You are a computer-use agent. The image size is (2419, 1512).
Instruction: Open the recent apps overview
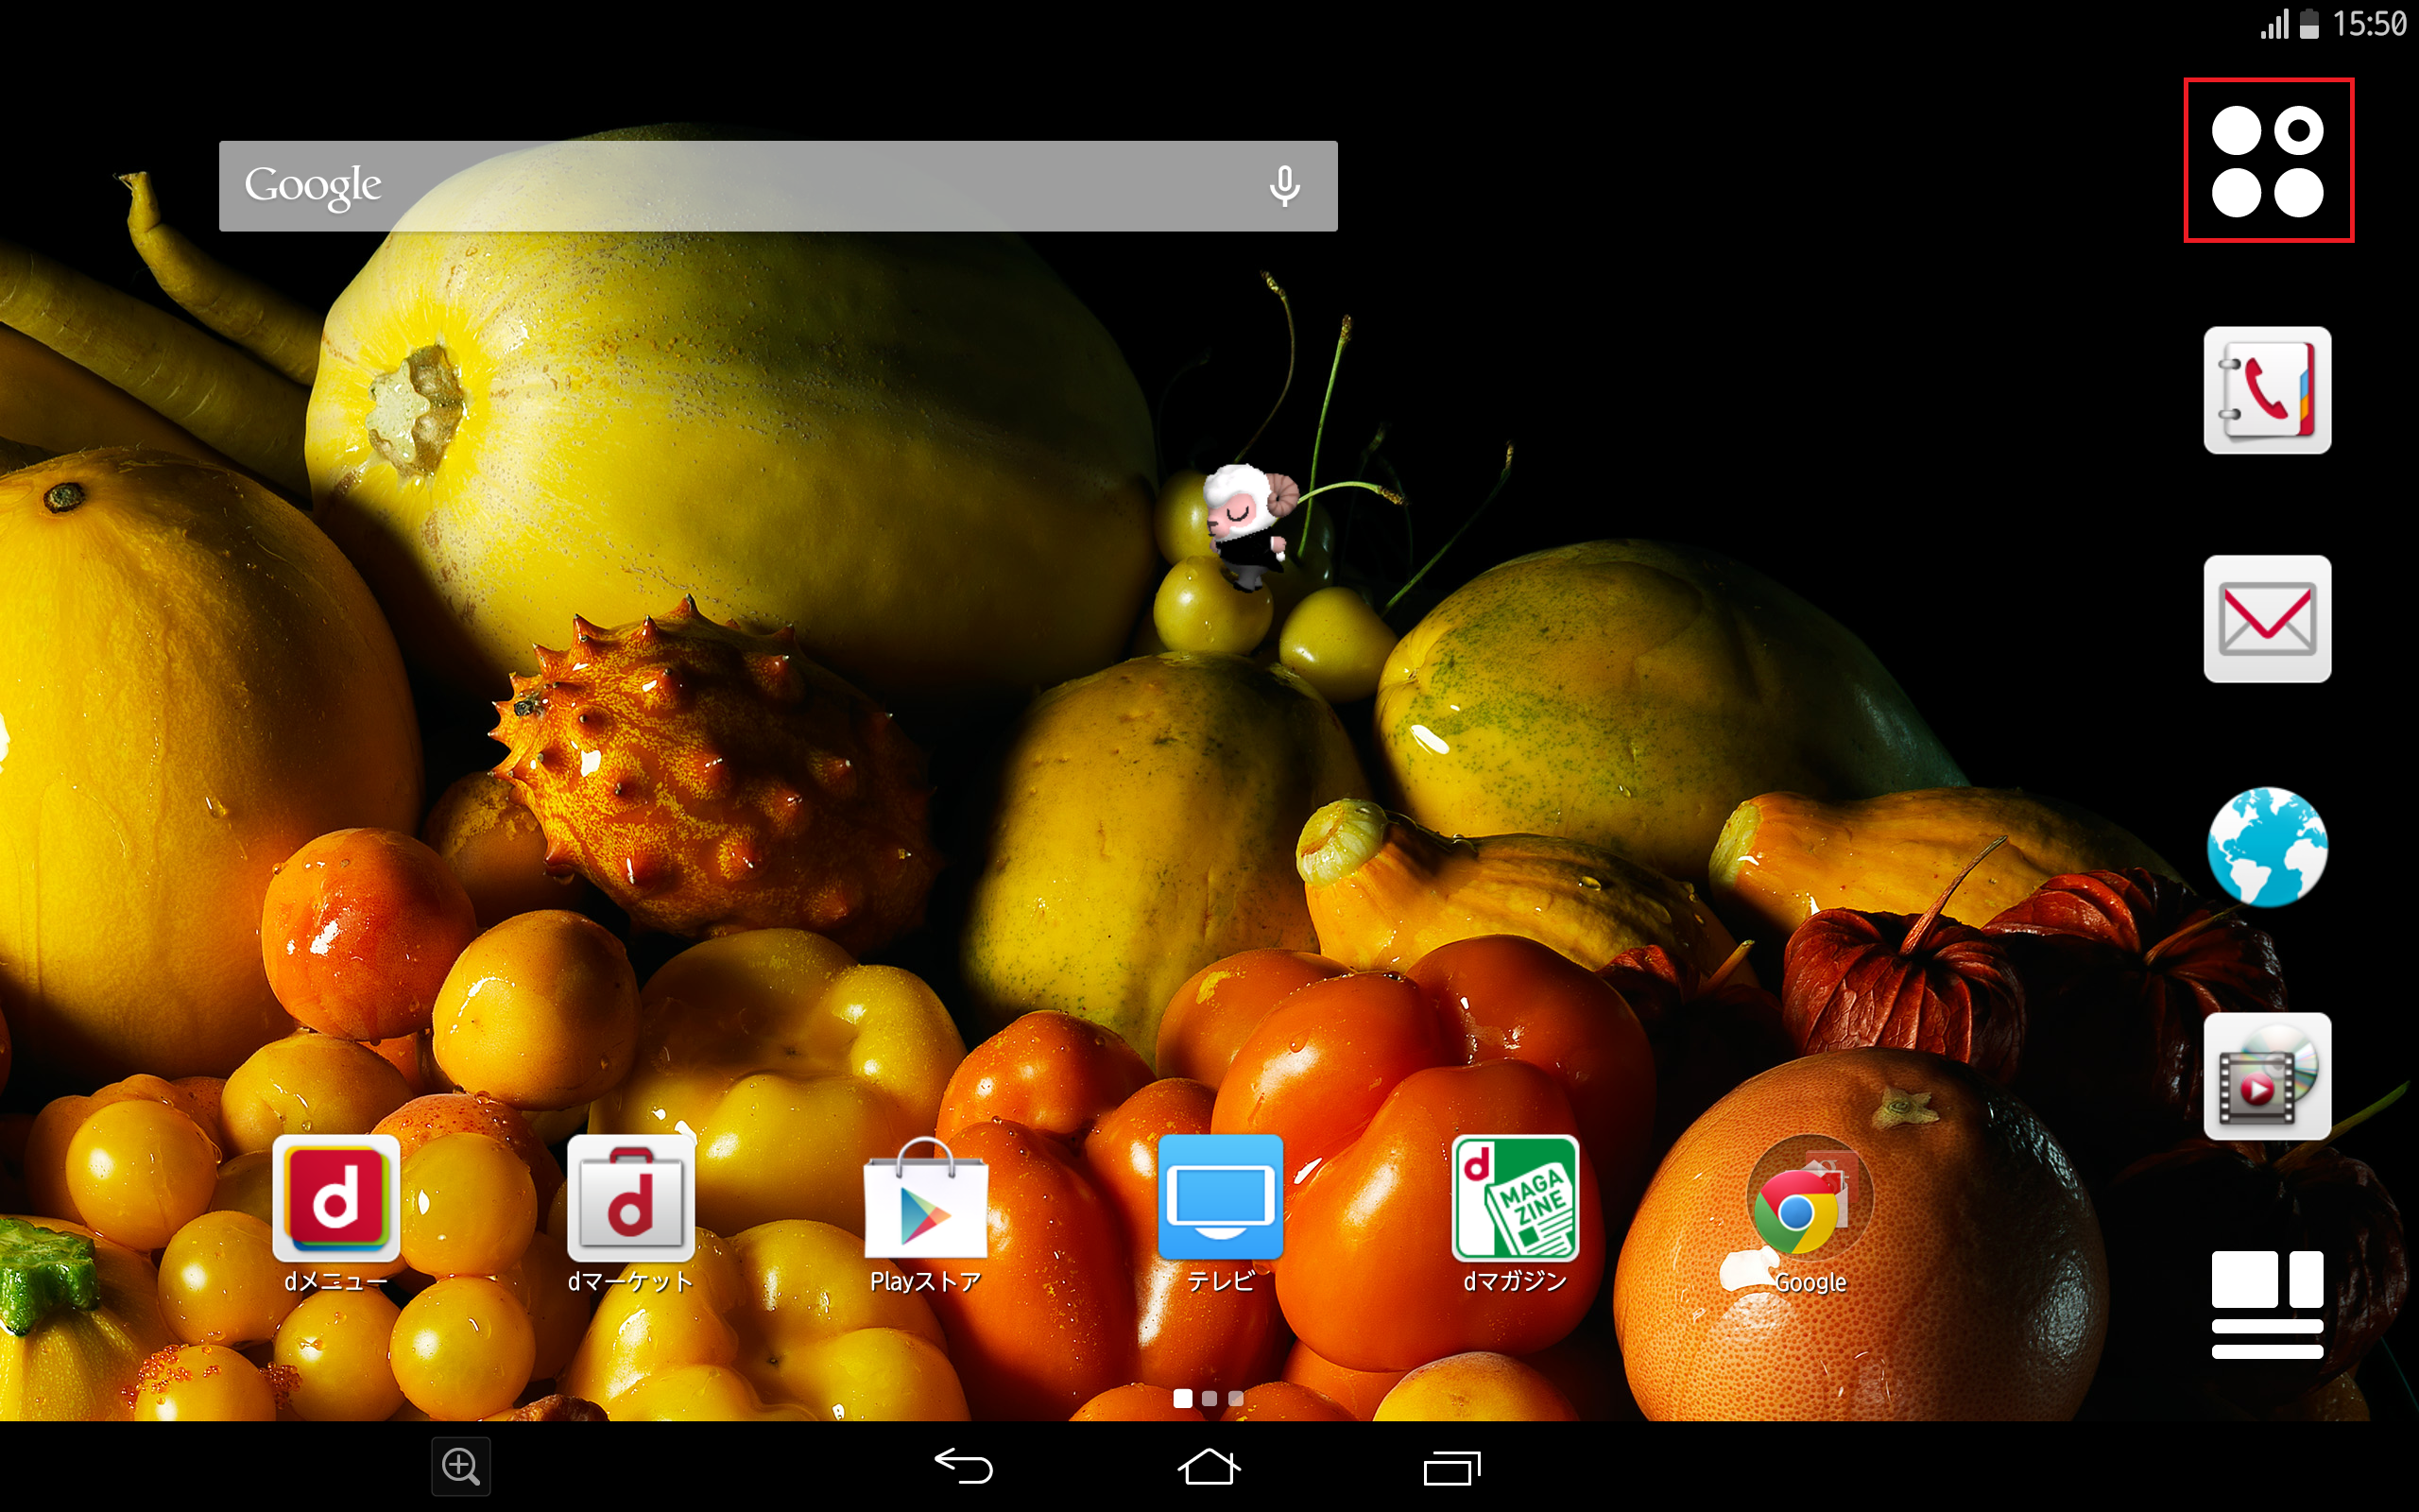click(1451, 1467)
